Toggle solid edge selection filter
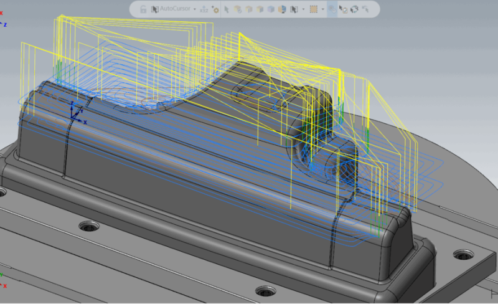498x304 pixels. (x=248, y=9)
